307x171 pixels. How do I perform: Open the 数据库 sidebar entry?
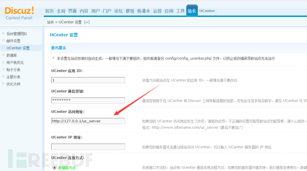point(12,55)
